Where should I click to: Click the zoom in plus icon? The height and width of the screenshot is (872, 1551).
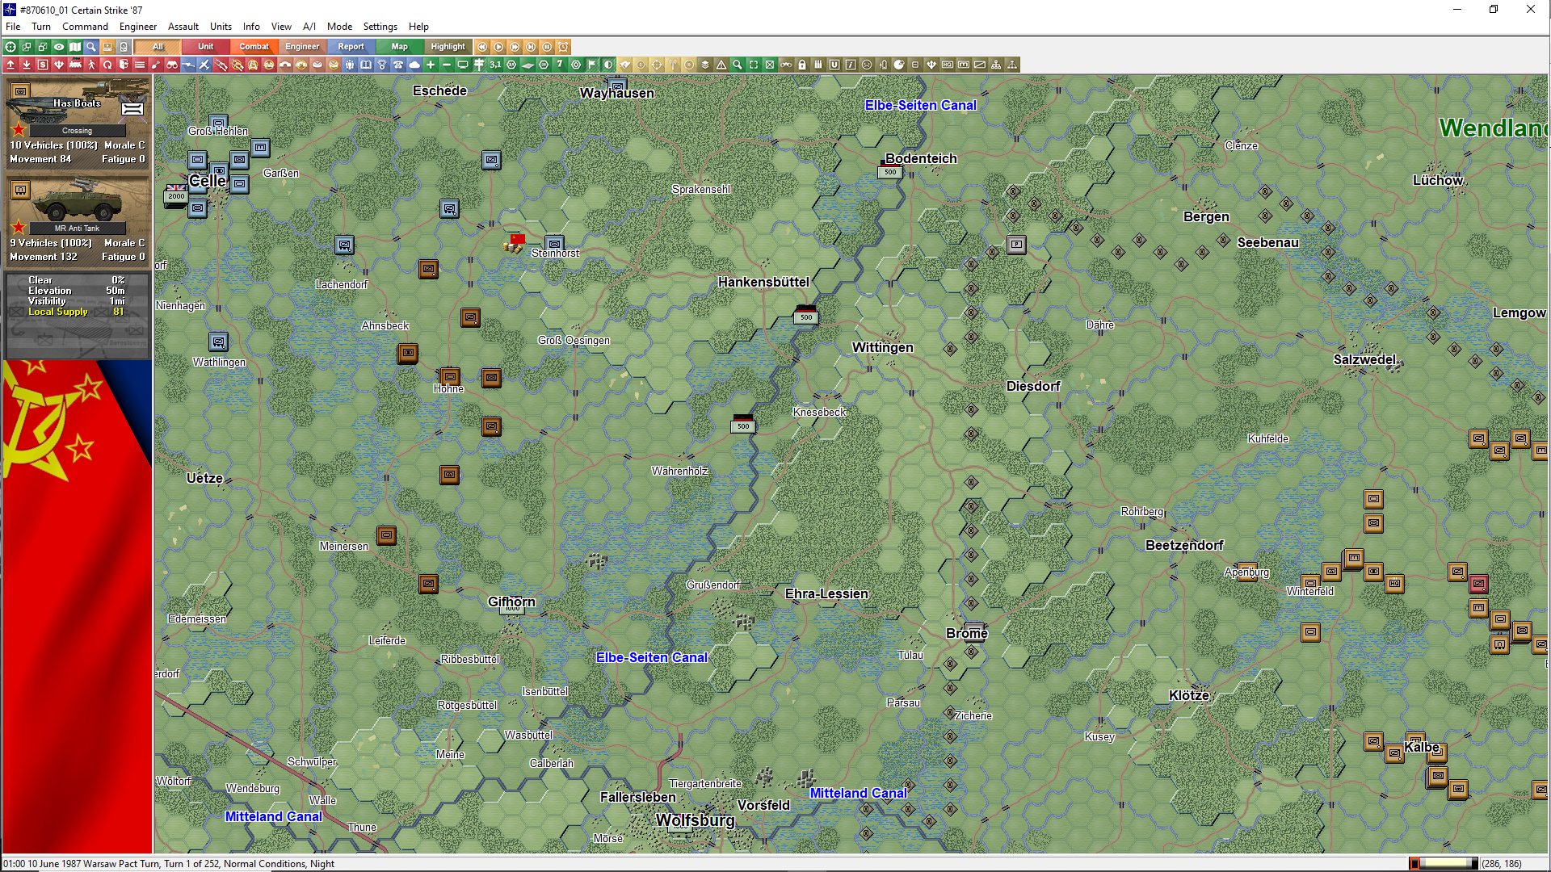(x=431, y=65)
